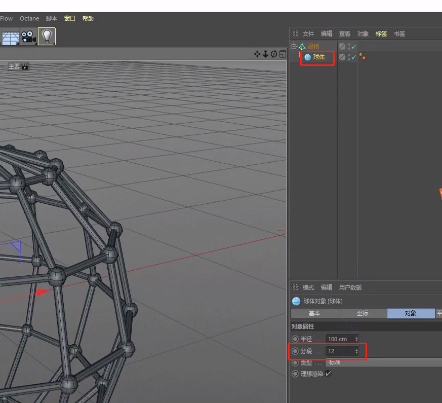Collapse the 晶格 tree node

click(294, 46)
